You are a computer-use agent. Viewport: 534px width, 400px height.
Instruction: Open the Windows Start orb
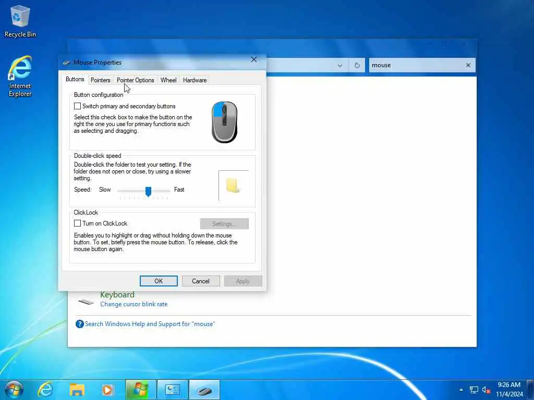[13, 390]
